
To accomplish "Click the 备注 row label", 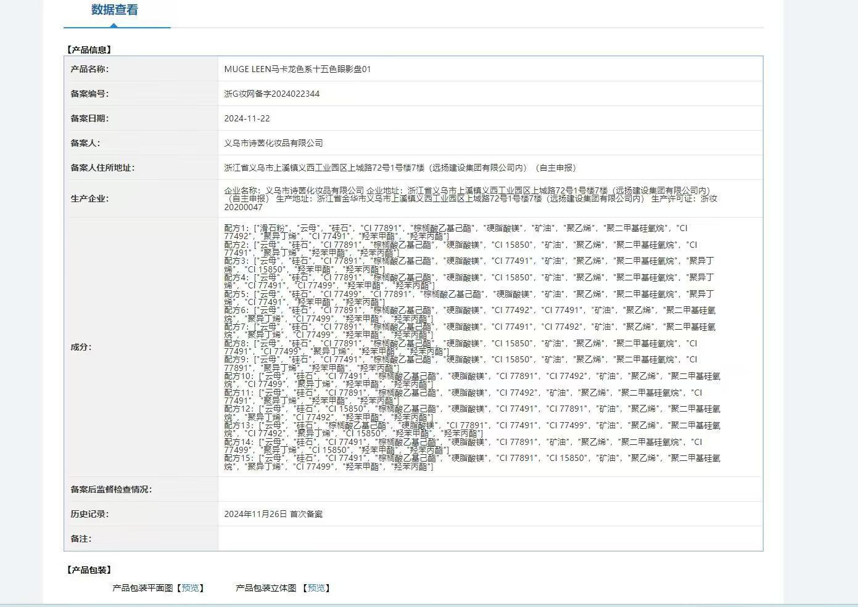I will pos(81,539).
